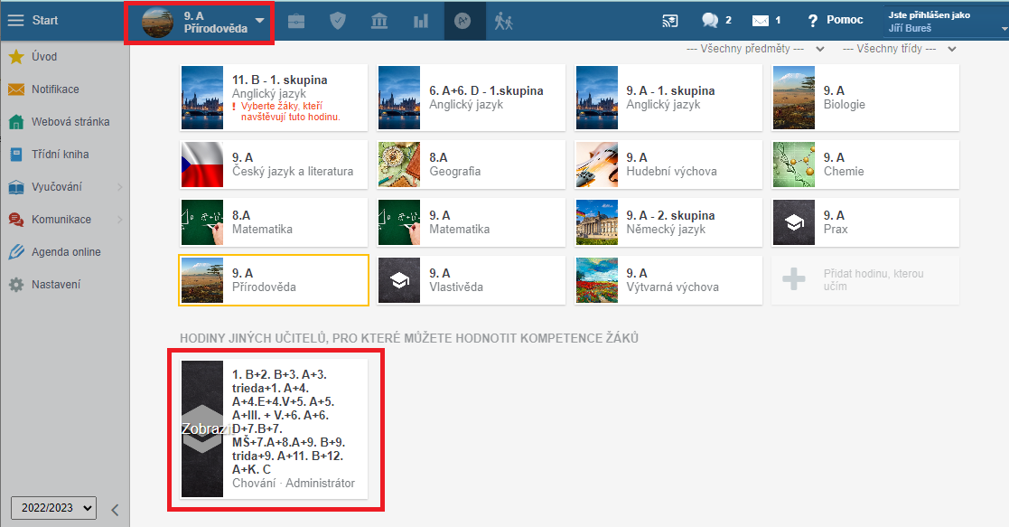Open the Všechny předměty filter dropdown

(x=756, y=49)
